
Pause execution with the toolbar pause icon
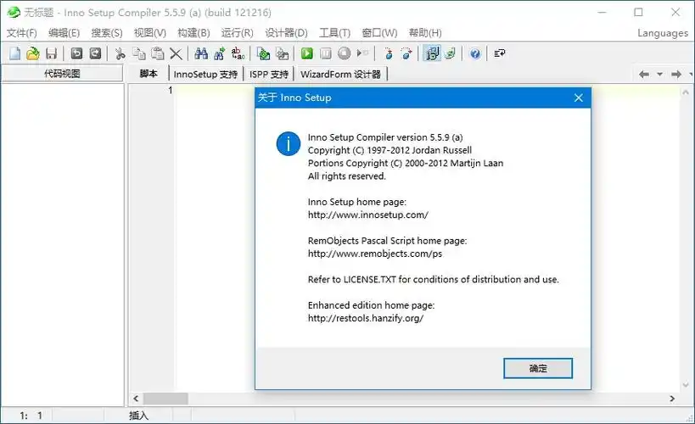pyautogui.click(x=326, y=53)
